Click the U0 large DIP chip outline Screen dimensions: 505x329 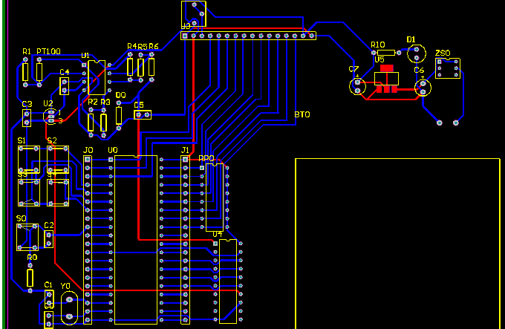[x=136, y=240]
